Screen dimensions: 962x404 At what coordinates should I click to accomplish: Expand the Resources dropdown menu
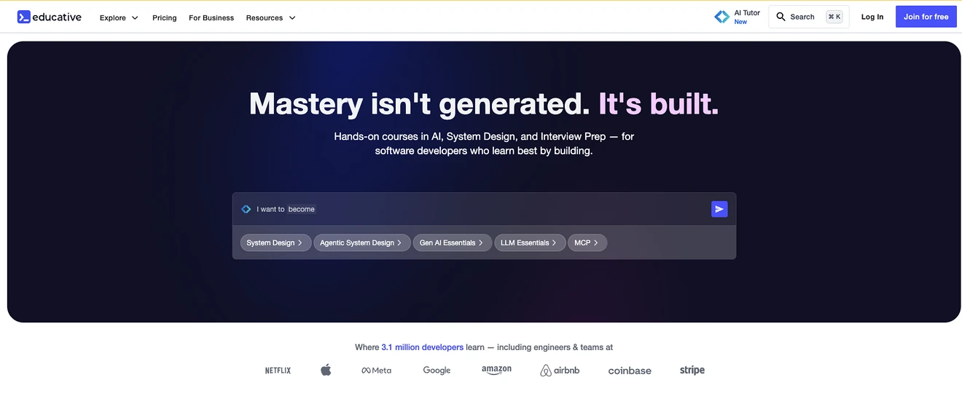click(x=270, y=17)
